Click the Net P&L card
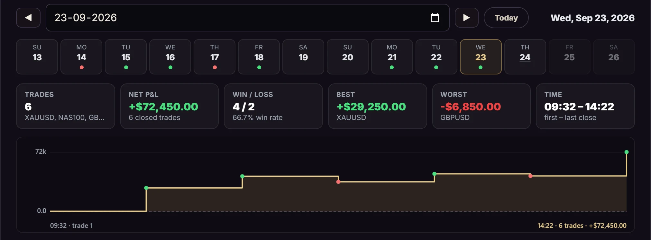The height and width of the screenshot is (240, 651). tap(170, 106)
